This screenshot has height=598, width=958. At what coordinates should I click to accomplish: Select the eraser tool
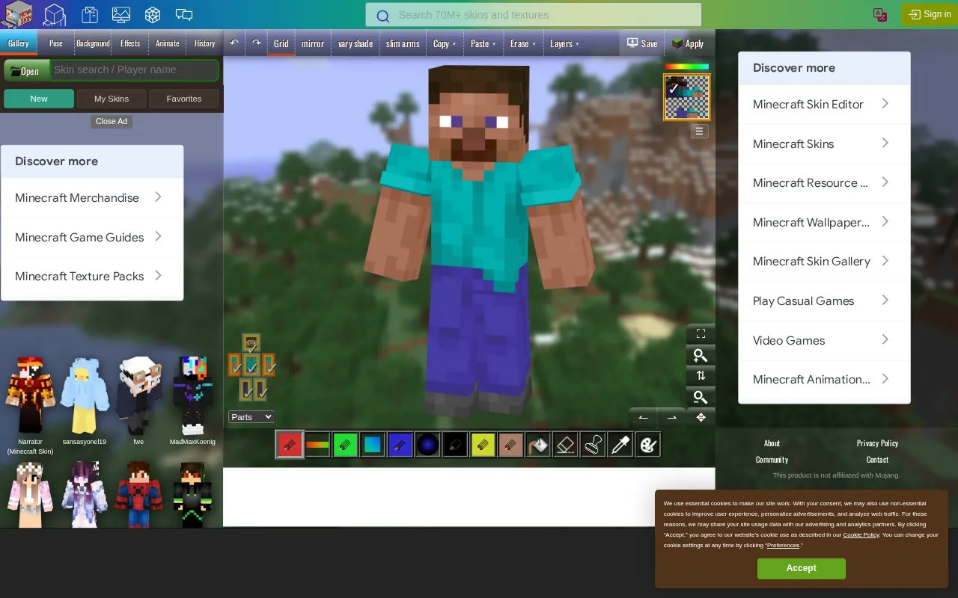[567, 445]
